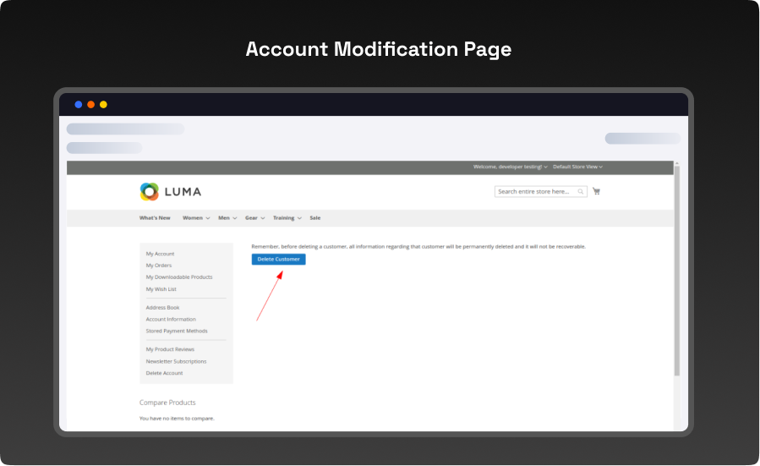Open Address Book link

[x=162, y=308]
